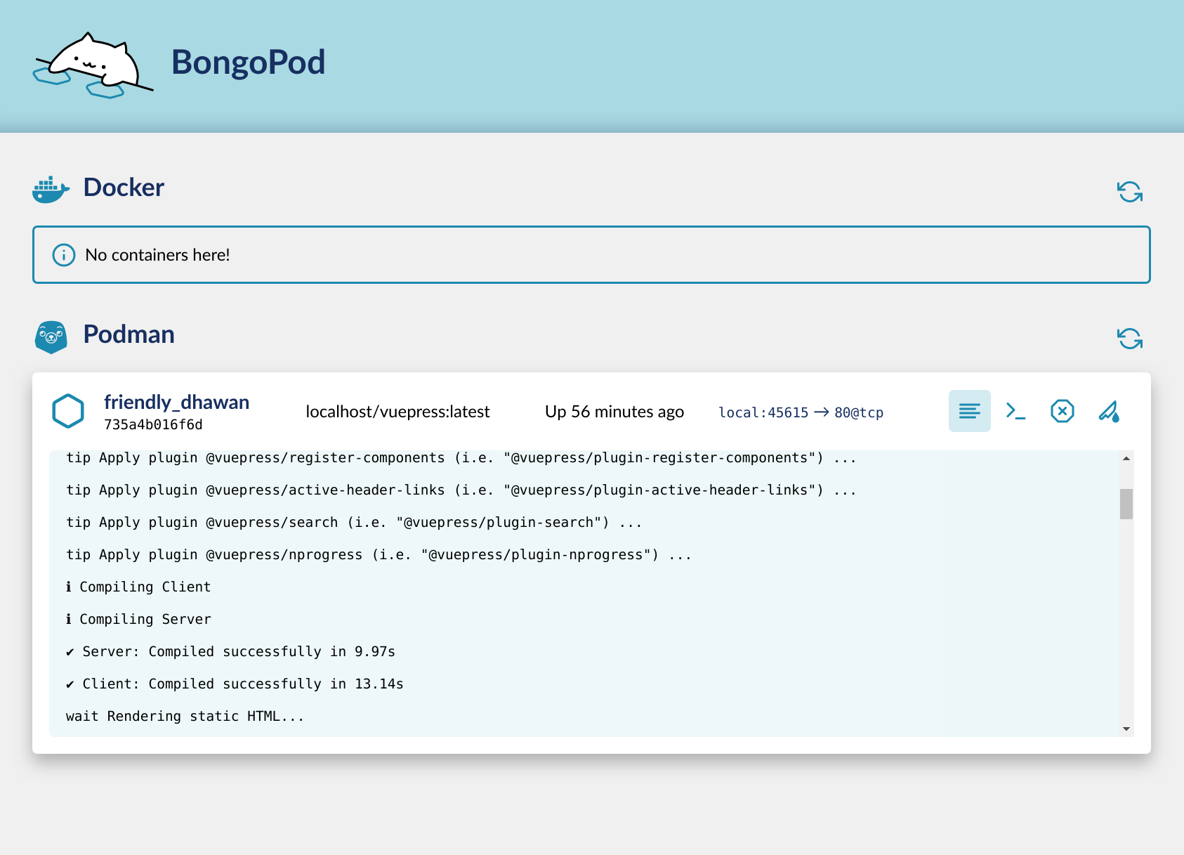Click the Docker whale icon

point(51,190)
